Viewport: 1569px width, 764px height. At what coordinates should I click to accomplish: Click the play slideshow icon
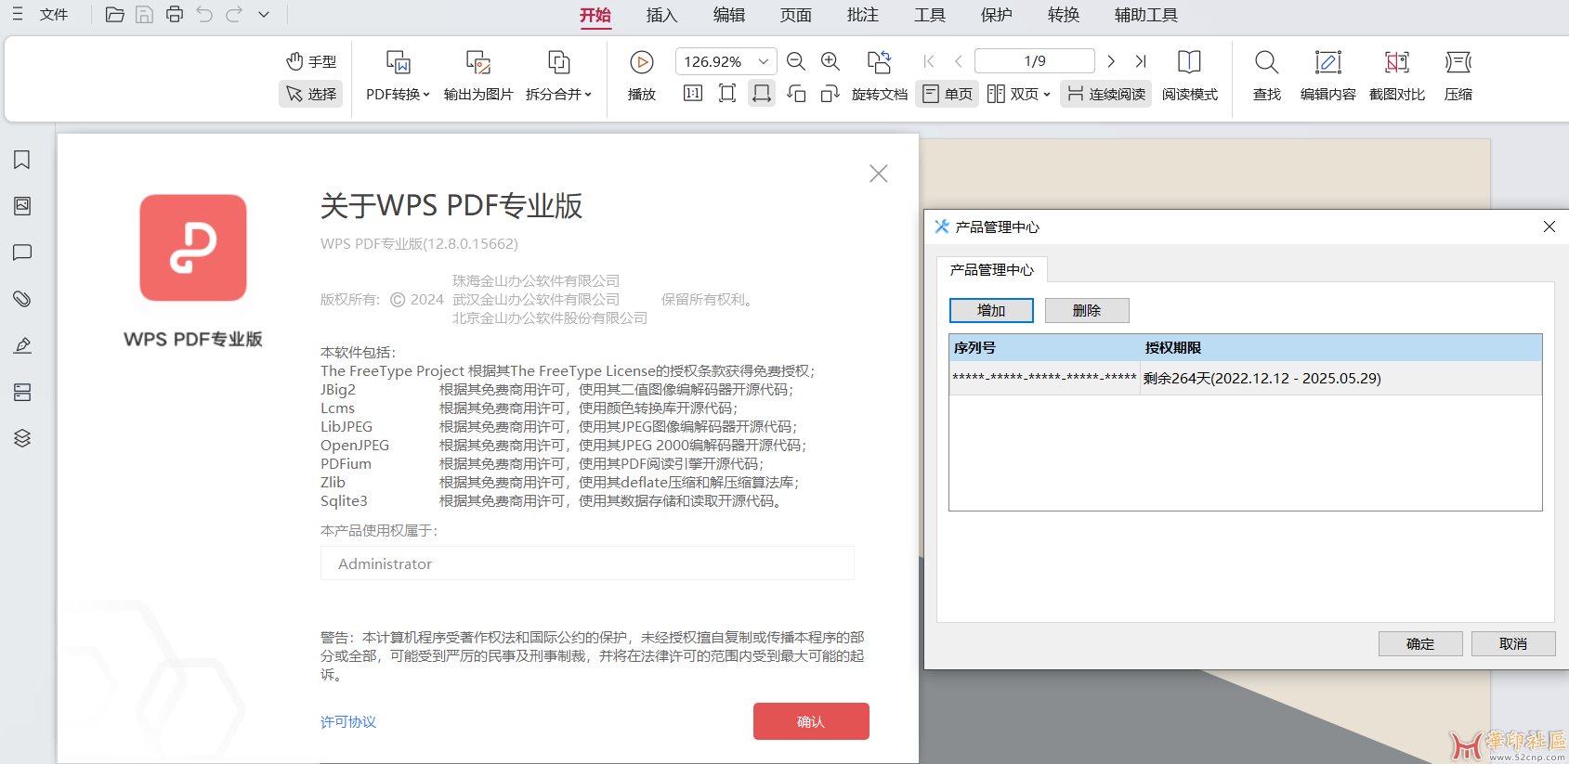click(x=641, y=62)
